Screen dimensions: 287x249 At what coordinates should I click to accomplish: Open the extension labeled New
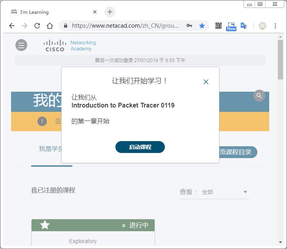point(231,26)
